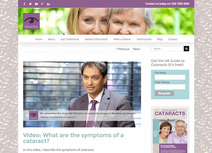Play the cataract symptoms video thumbnail

tap(82, 94)
